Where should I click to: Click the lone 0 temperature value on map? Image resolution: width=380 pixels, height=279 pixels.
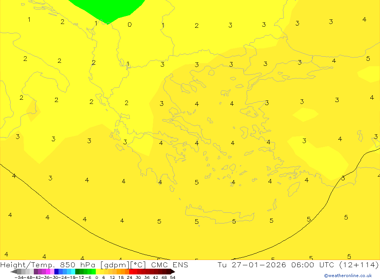(x=130, y=24)
